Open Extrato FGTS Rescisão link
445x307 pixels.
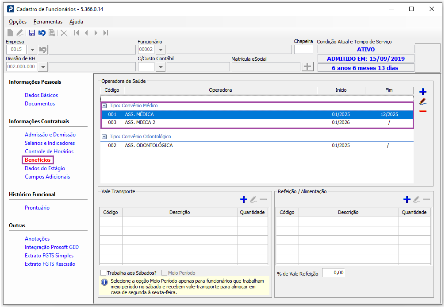click(50, 264)
